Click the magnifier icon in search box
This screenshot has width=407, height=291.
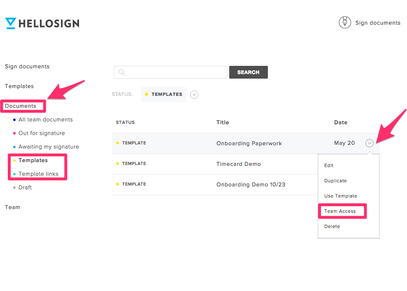point(121,72)
